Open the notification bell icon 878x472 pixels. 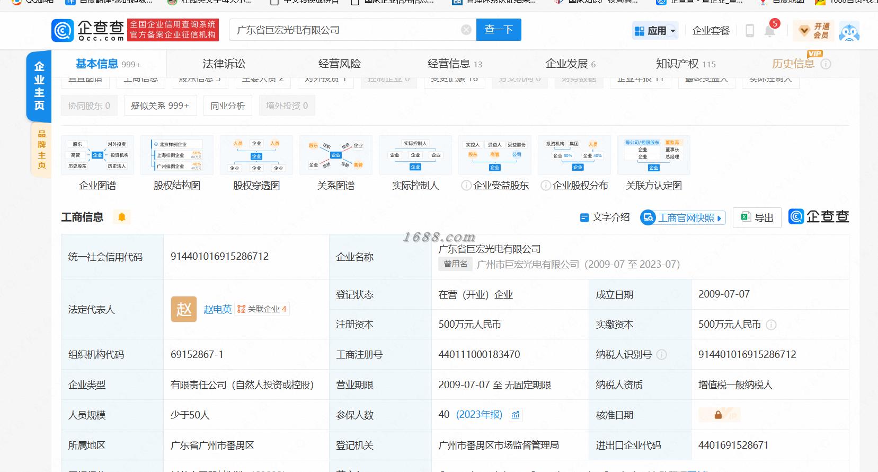tap(770, 30)
